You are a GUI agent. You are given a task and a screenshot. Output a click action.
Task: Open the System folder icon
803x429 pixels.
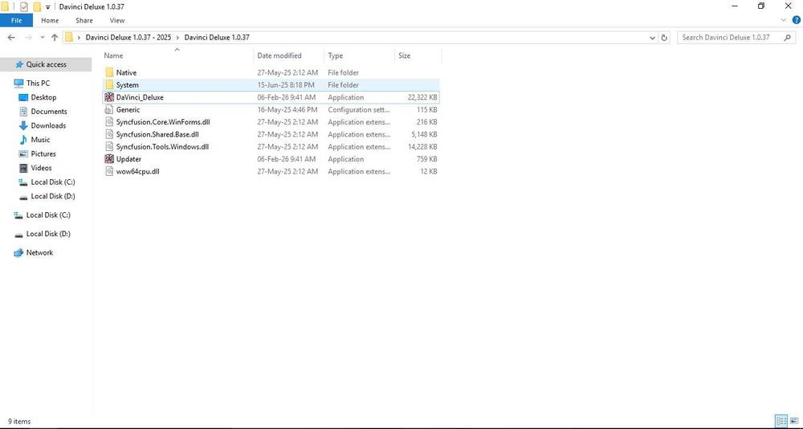pos(109,85)
